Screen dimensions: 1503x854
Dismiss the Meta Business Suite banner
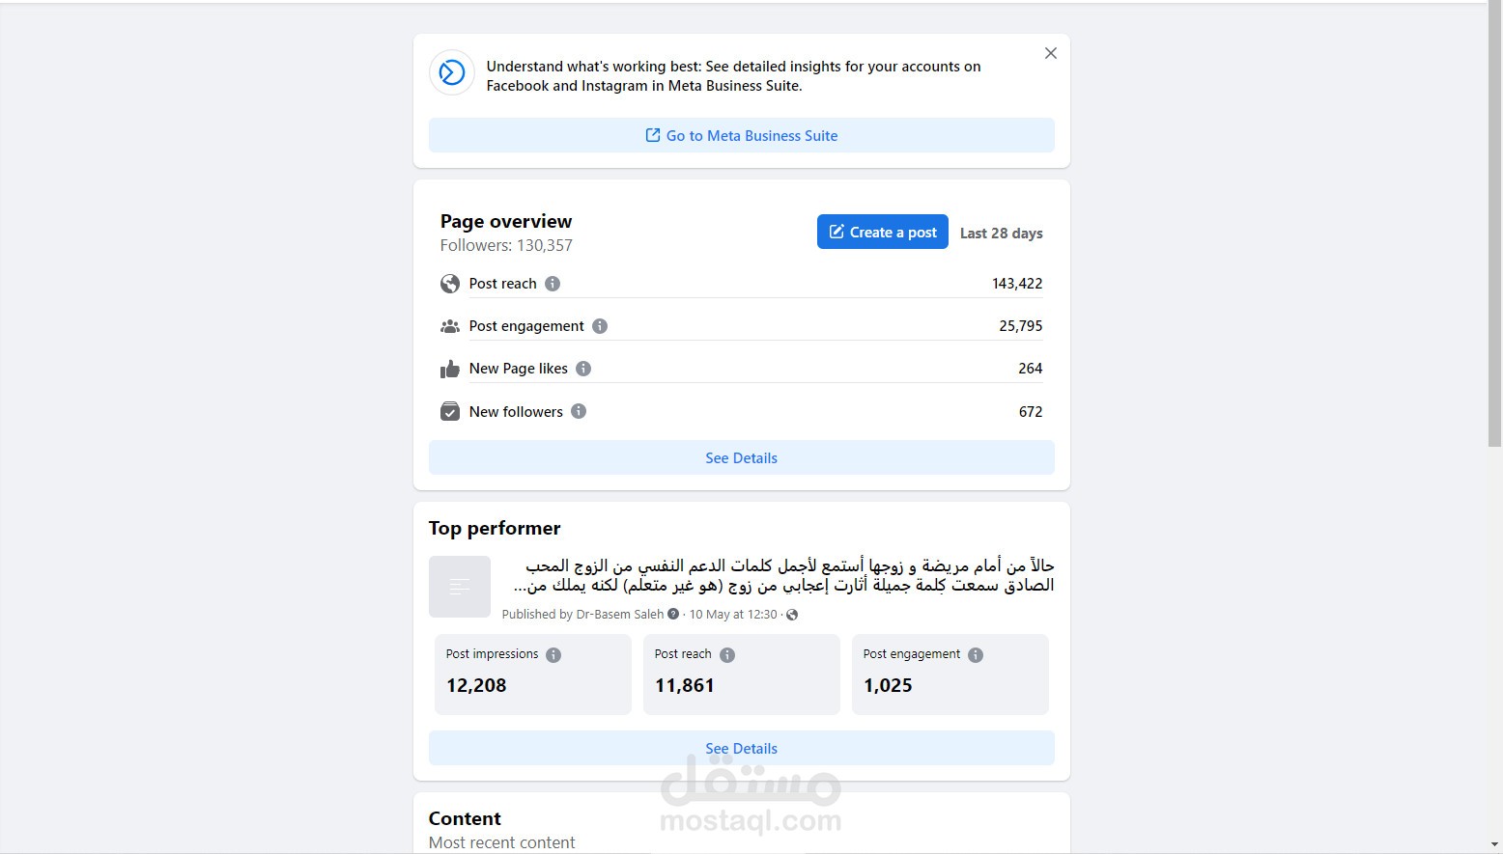click(1051, 53)
